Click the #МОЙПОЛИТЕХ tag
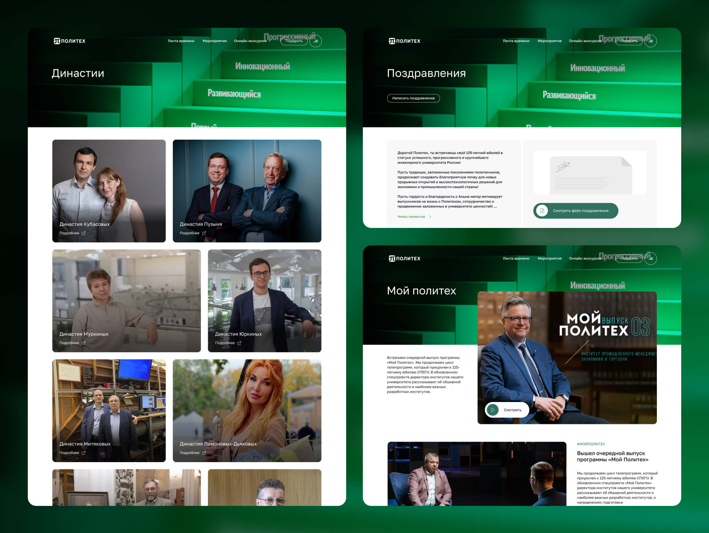This screenshot has width=709, height=533. (591, 444)
